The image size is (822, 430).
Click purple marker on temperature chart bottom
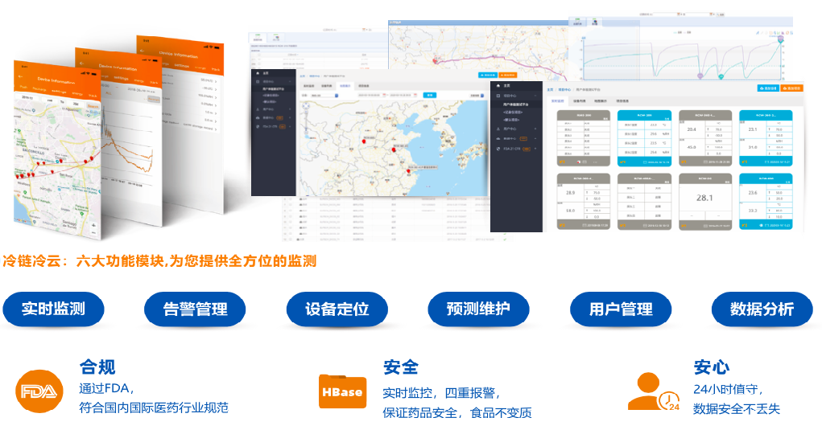(x=700, y=76)
